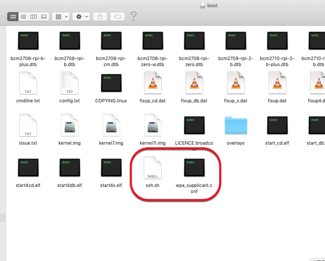Click the issue.txt file name label
This screenshot has width=325, height=261.
[x=28, y=143]
